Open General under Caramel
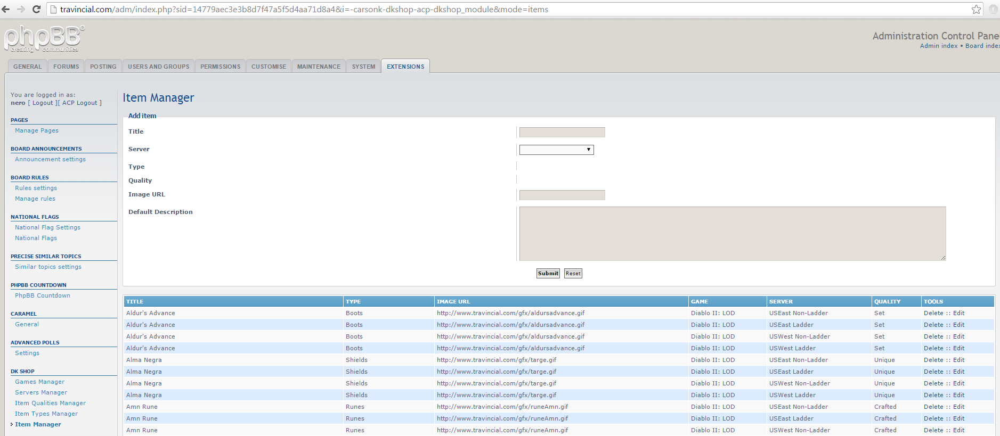Viewport: 1000px width, 436px height. (x=27, y=324)
